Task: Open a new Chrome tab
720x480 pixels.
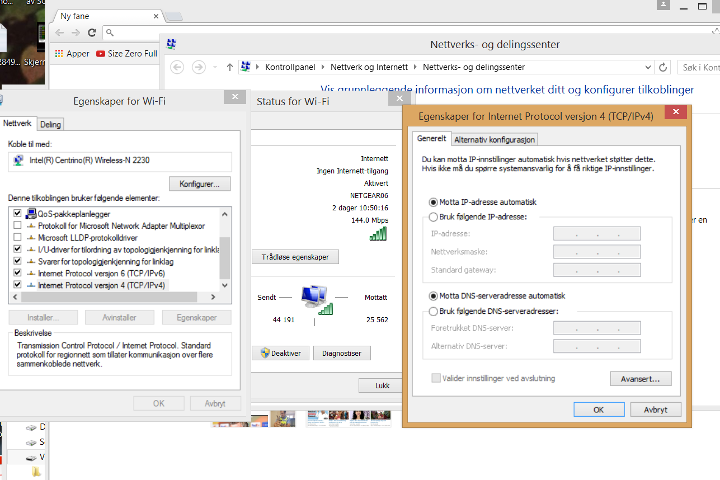Action: 174,16
